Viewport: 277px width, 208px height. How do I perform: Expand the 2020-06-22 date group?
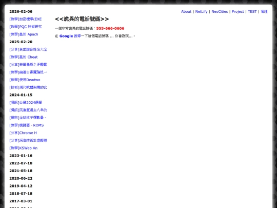[21, 178]
